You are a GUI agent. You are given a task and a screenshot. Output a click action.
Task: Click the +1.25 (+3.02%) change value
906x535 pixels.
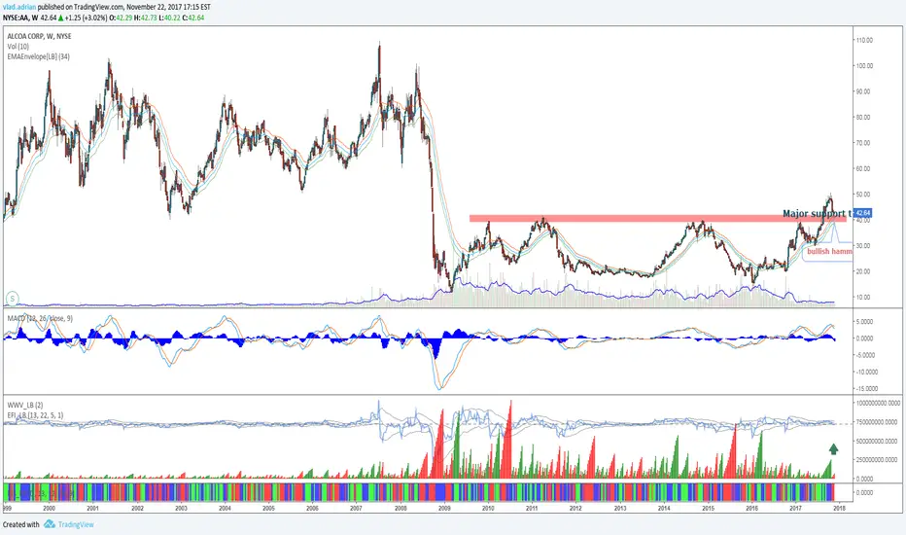tap(87, 18)
